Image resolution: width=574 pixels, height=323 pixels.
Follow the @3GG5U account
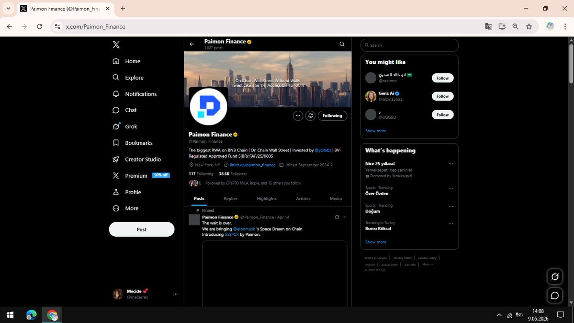[442, 115]
